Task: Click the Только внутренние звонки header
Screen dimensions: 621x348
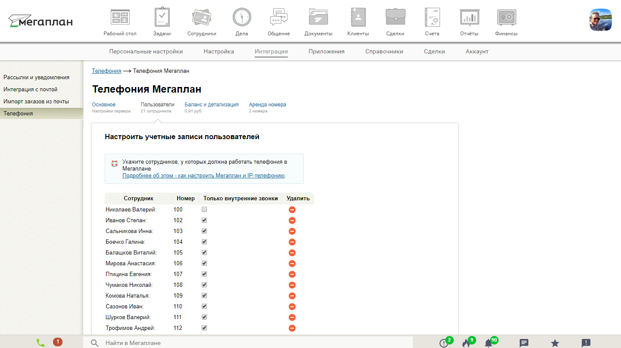Action: pos(241,199)
